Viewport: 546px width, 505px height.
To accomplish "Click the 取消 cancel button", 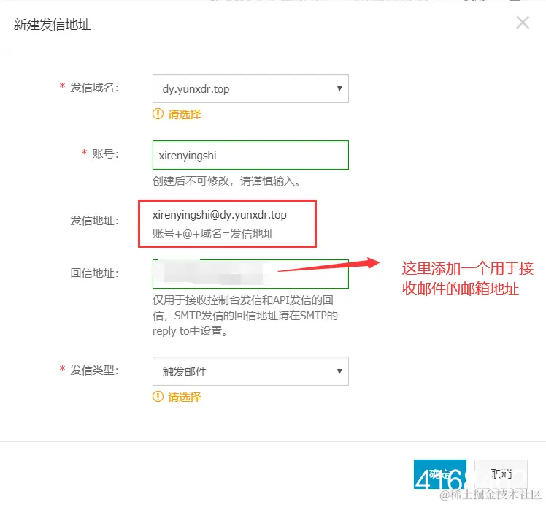I will click(501, 474).
